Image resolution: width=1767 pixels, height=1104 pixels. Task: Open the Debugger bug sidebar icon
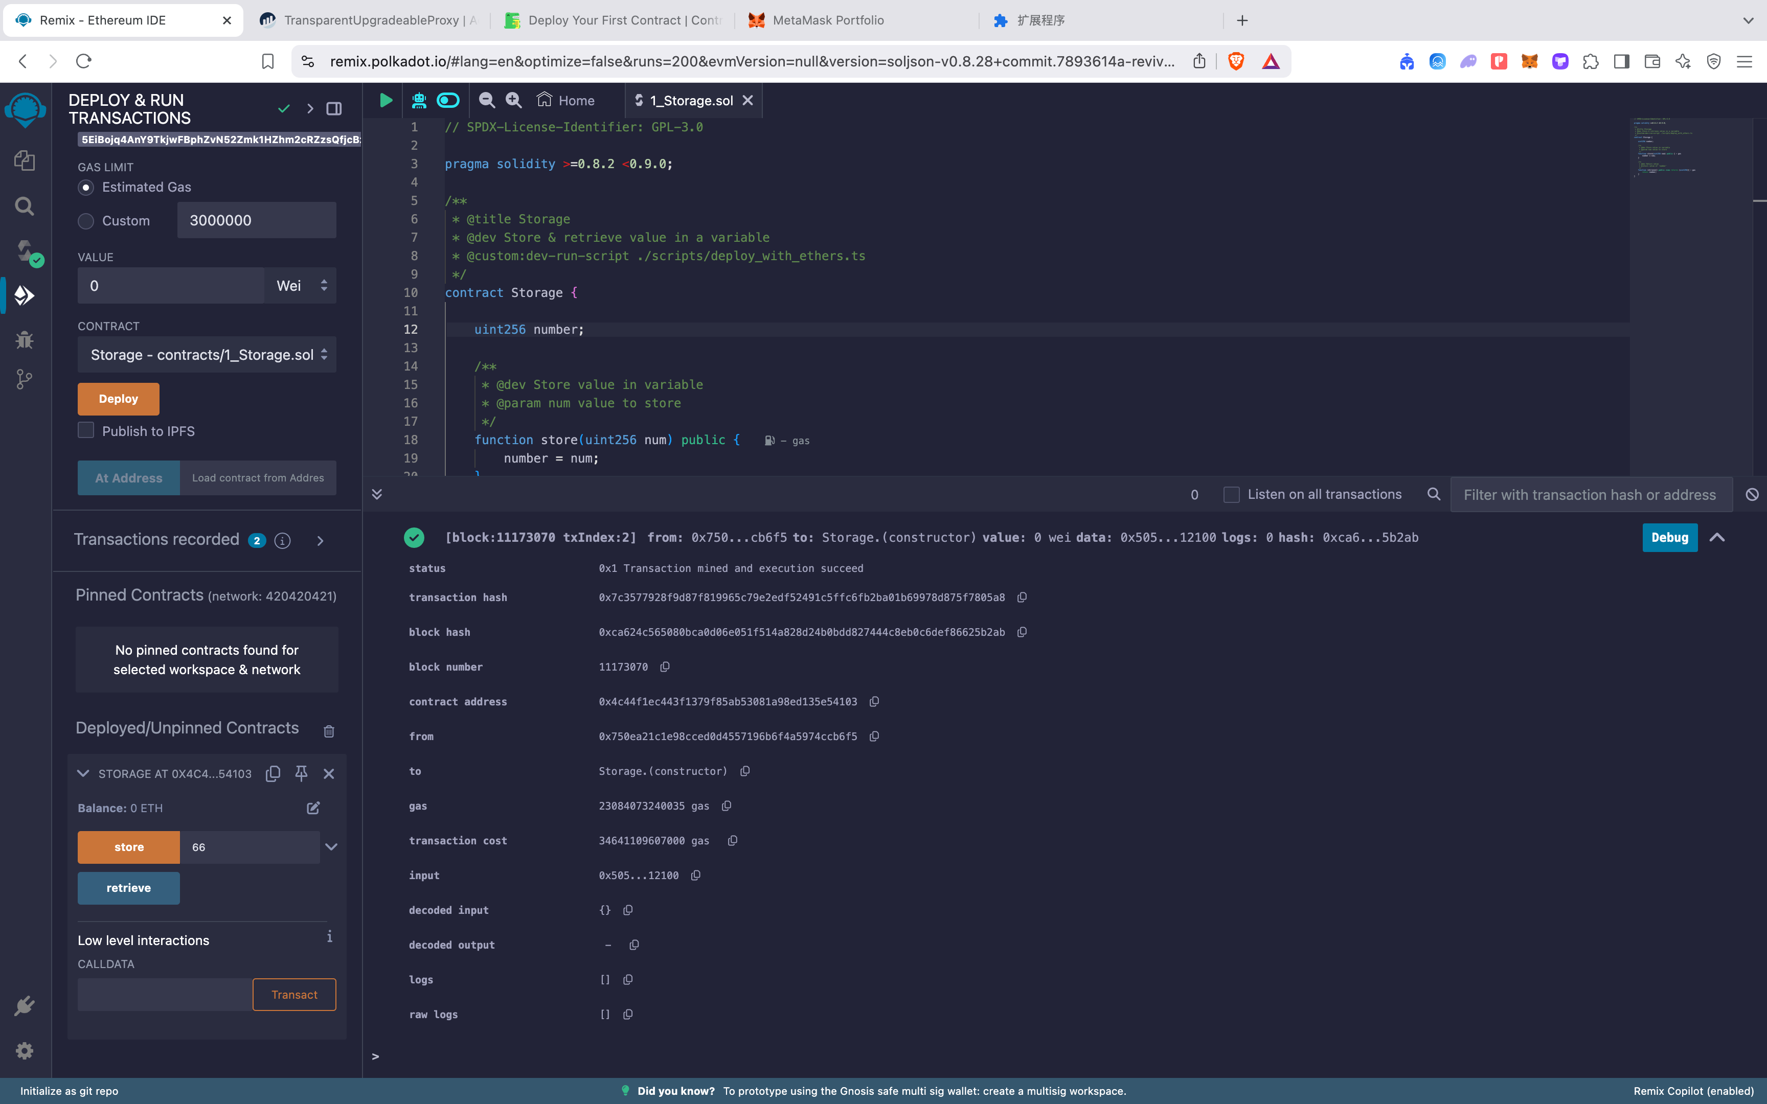[25, 339]
